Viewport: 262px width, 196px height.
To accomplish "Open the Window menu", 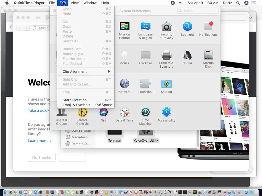I will click(x=90, y=3).
